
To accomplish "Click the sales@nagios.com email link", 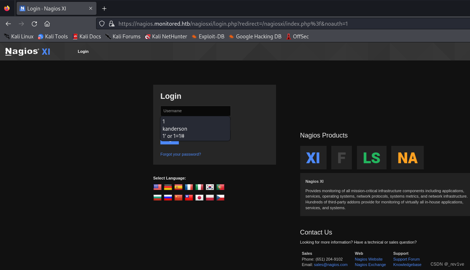I will coord(331,265).
